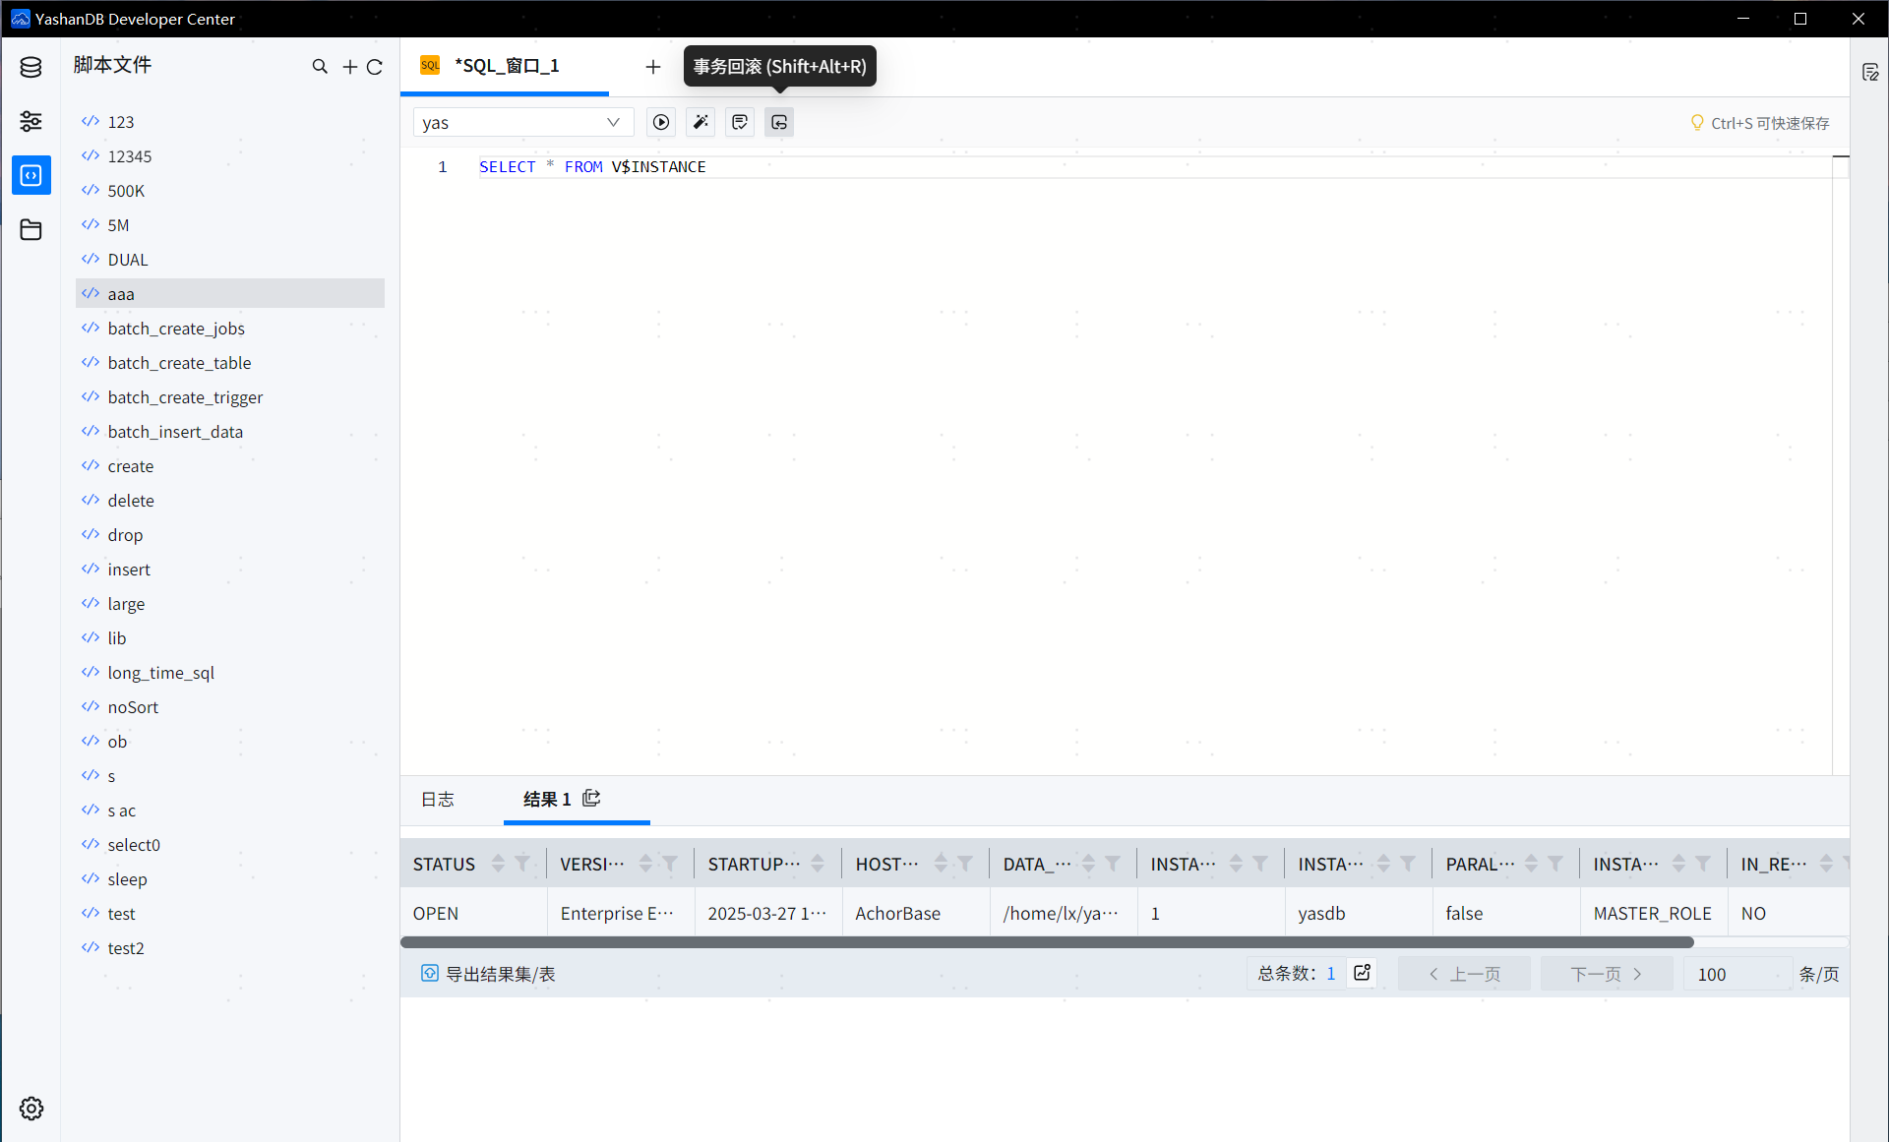Viewport: 1889px width, 1142px height.
Task: Search script files with magnifier icon
Action: 320,67
